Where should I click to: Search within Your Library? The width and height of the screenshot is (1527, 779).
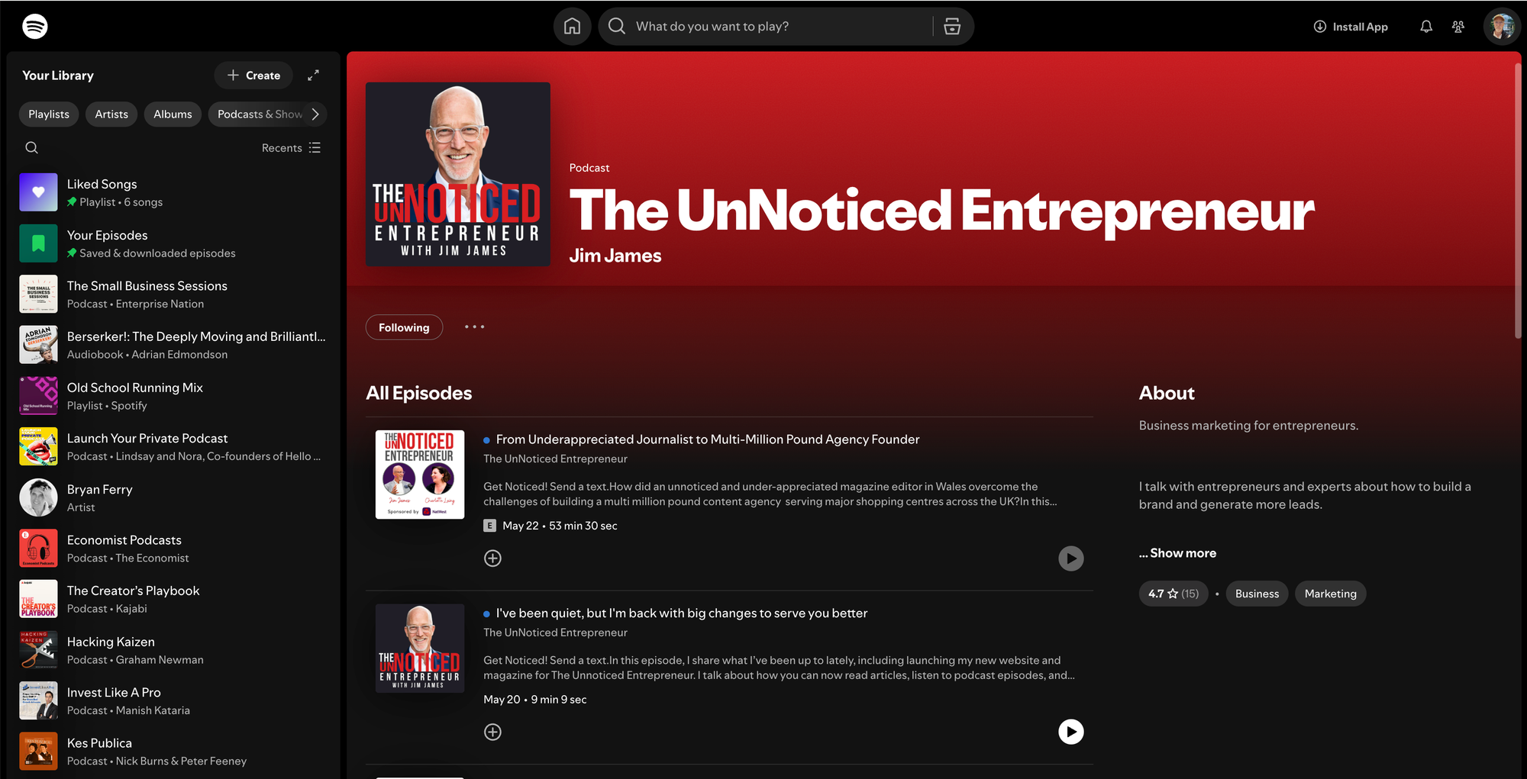pos(31,148)
